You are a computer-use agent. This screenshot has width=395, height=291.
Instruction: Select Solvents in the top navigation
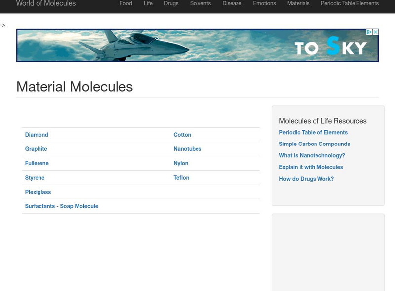tap(200, 4)
